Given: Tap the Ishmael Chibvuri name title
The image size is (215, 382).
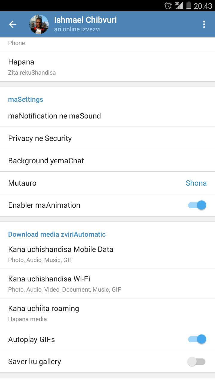Looking at the screenshot, I should tap(85, 20).
